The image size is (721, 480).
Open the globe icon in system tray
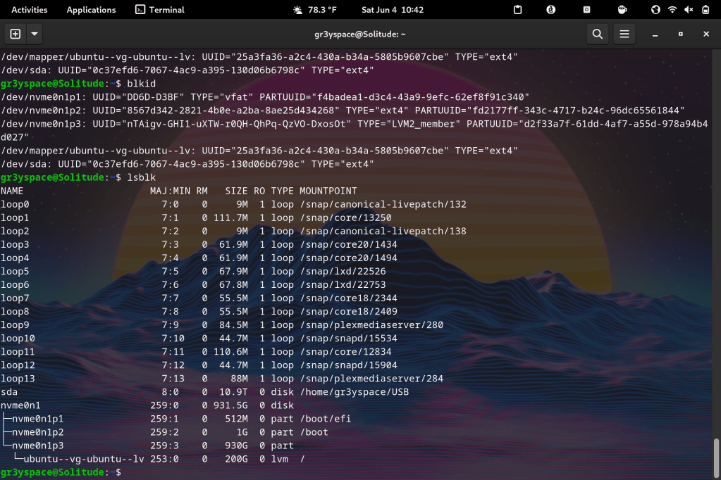pos(655,10)
